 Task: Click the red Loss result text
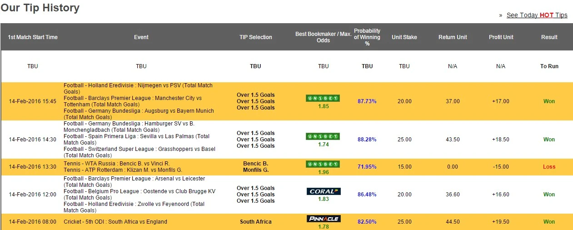tap(549, 167)
